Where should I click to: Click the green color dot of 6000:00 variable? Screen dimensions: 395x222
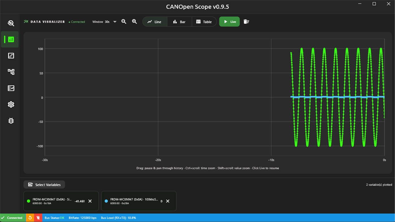click(x=28, y=201)
